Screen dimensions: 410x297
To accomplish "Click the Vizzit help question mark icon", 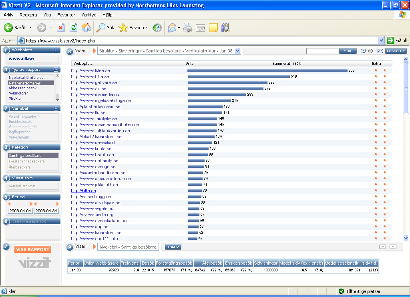I will (x=363, y=51).
